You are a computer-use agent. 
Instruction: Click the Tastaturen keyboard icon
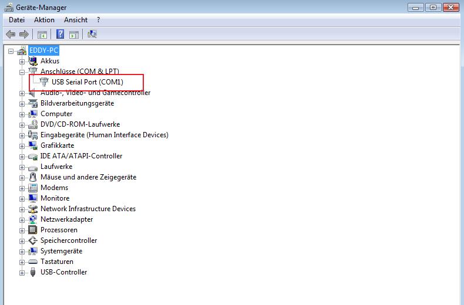tap(33, 262)
